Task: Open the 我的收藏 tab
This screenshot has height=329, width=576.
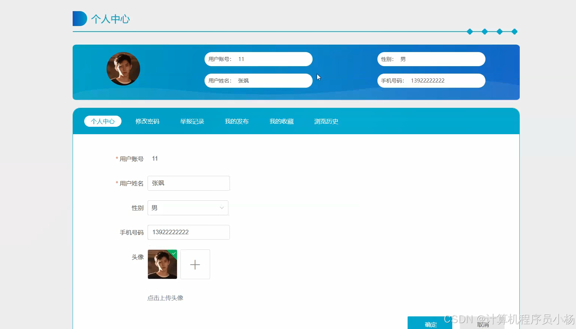Action: click(x=282, y=121)
